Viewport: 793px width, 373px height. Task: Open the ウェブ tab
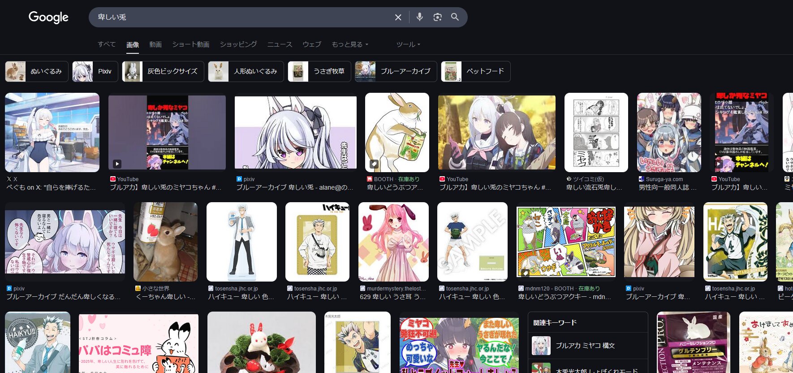(312, 44)
